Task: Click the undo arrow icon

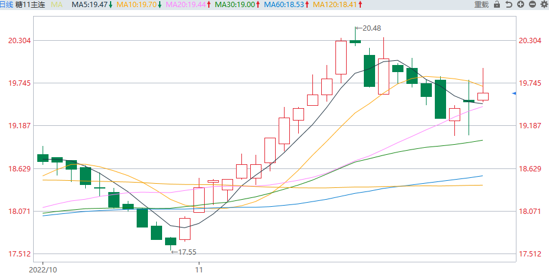Action: point(509,5)
